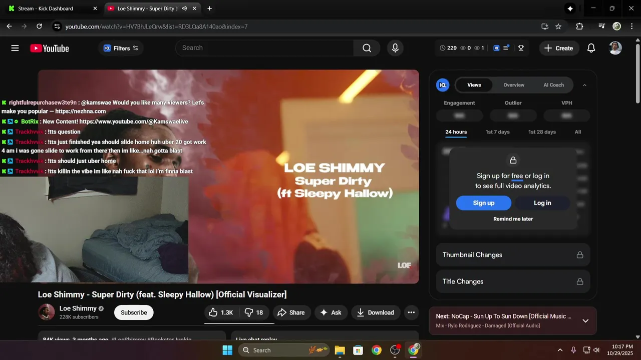Show hidden system tray icons
Screen dimensions: 641x360
coord(560,350)
